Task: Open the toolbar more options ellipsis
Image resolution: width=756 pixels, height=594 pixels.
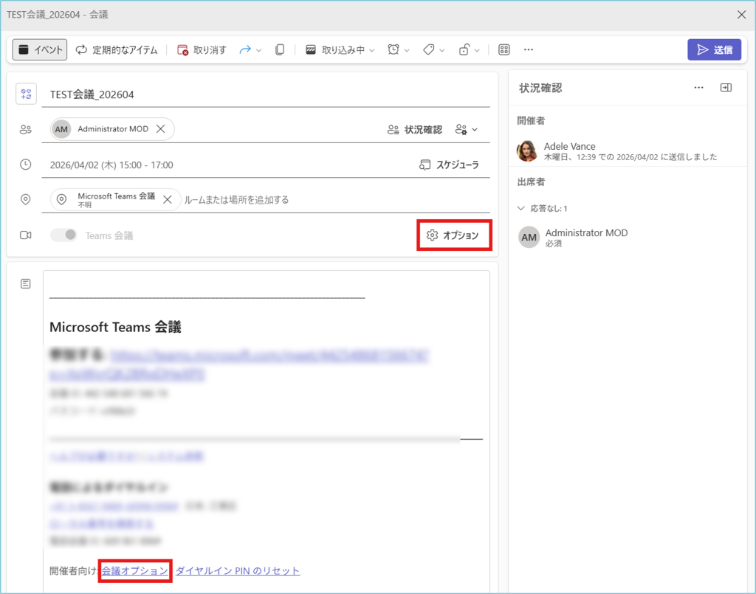Action: (529, 49)
